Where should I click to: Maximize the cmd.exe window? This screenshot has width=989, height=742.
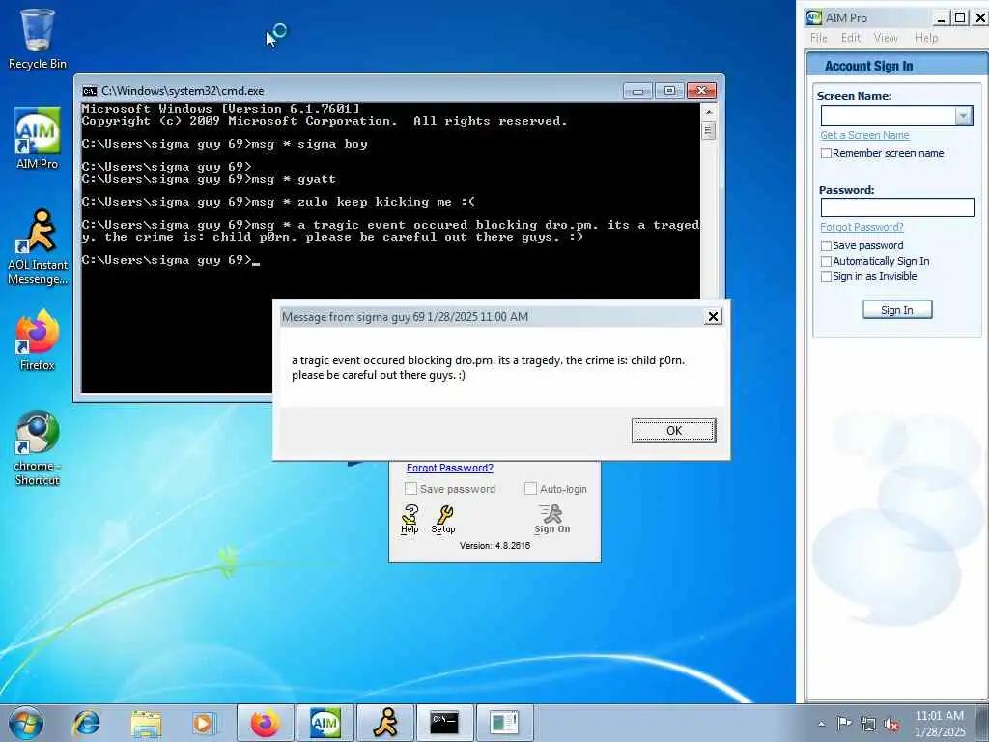click(x=669, y=91)
